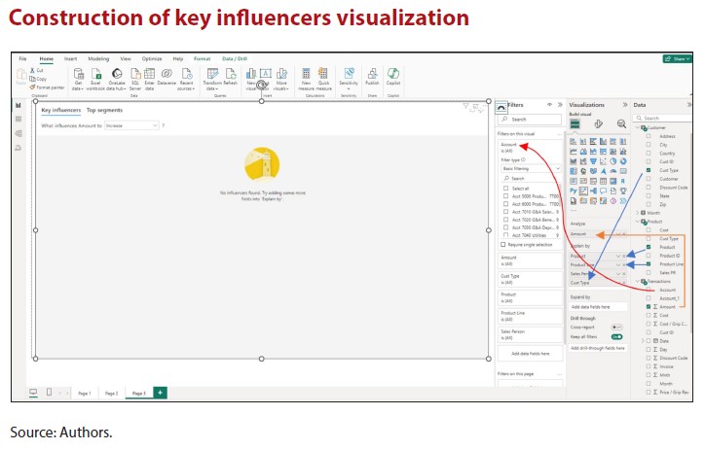
Task: Toggle the Keep all filters switch
Action: click(x=617, y=336)
